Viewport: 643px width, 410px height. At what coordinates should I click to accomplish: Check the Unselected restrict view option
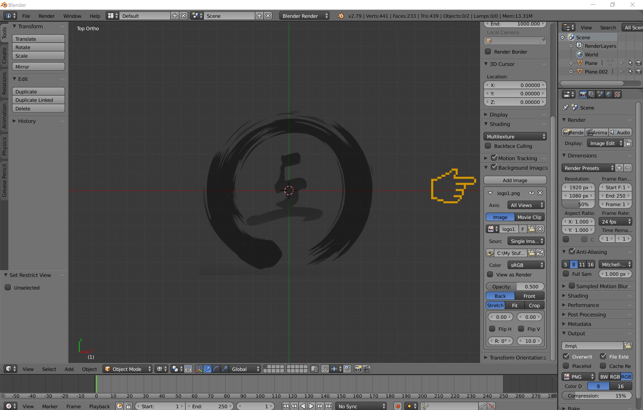point(8,288)
